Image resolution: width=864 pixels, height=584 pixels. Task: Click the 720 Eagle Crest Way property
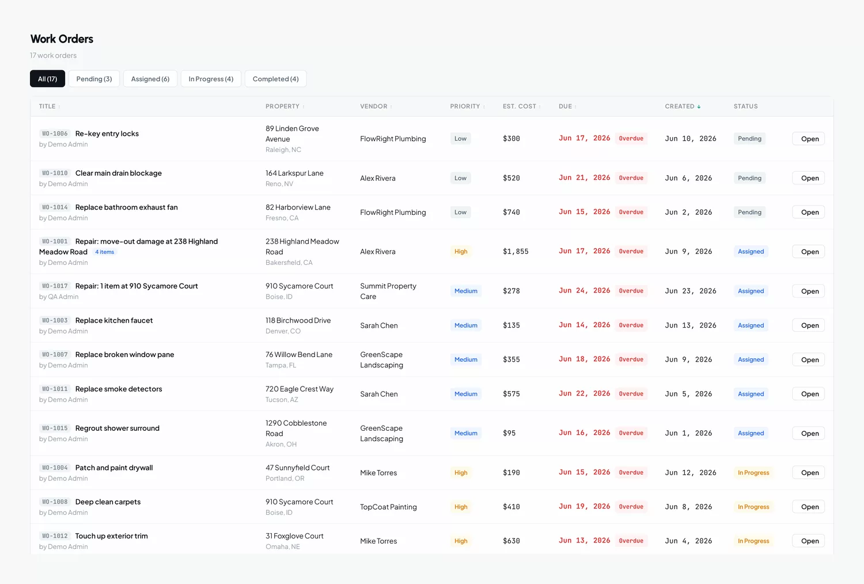(x=300, y=389)
